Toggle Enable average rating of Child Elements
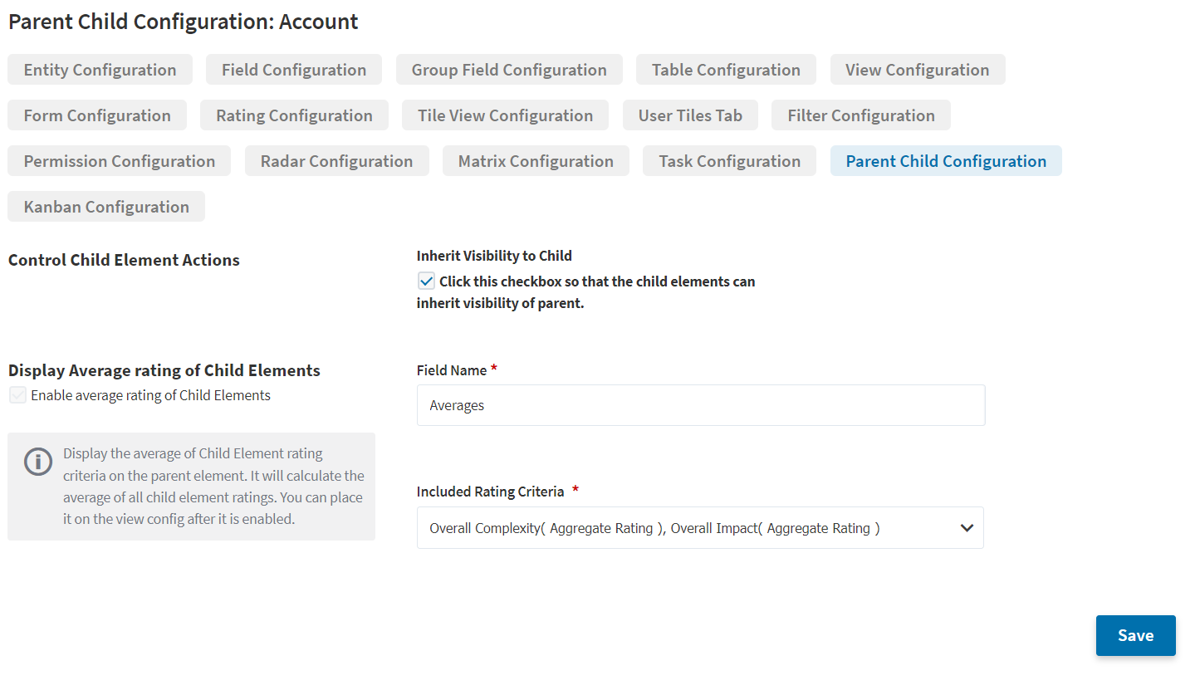Screen dimensions: 1200x685 click(18, 395)
